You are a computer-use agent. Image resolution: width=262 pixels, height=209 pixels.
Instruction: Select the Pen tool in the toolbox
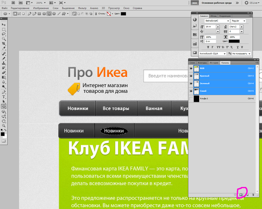click(4, 92)
